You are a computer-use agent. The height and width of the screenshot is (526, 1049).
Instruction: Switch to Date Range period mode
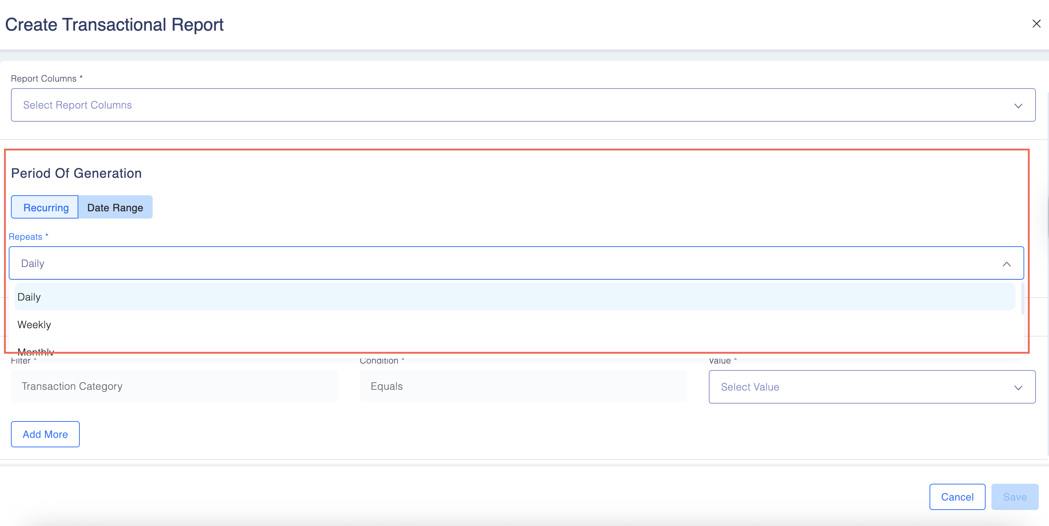click(115, 208)
